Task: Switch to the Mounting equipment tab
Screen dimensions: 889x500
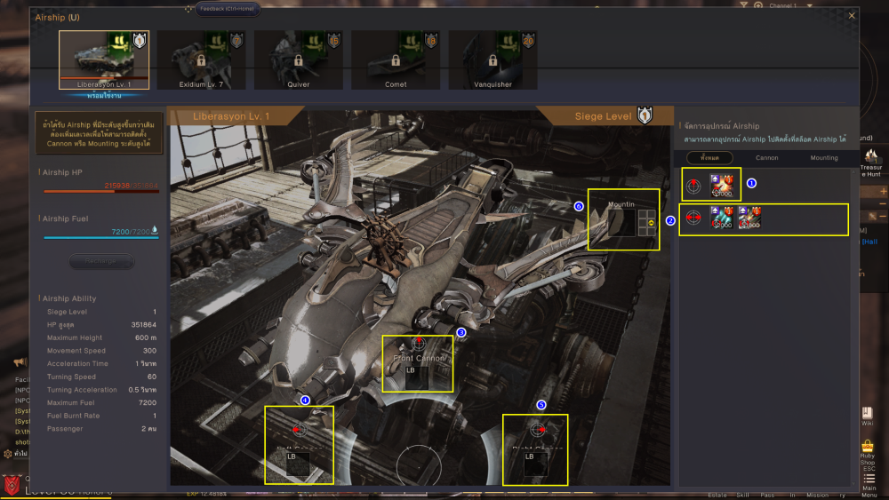Action: coord(824,158)
